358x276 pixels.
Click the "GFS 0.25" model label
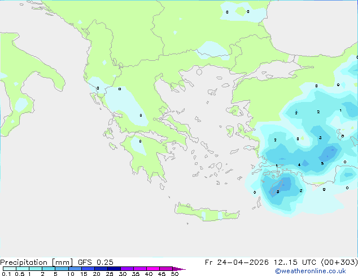tap(95, 262)
